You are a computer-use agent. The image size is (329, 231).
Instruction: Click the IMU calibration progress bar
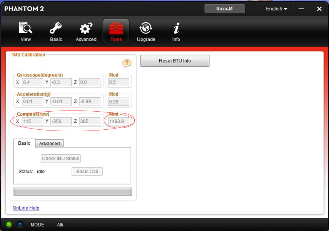coord(73,191)
